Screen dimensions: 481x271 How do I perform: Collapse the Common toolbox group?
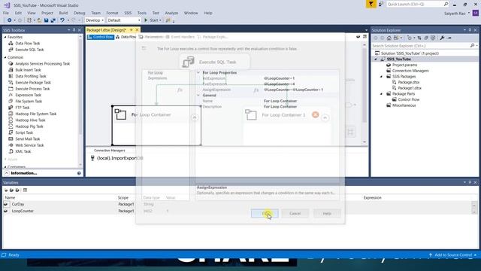pyautogui.click(x=5, y=57)
